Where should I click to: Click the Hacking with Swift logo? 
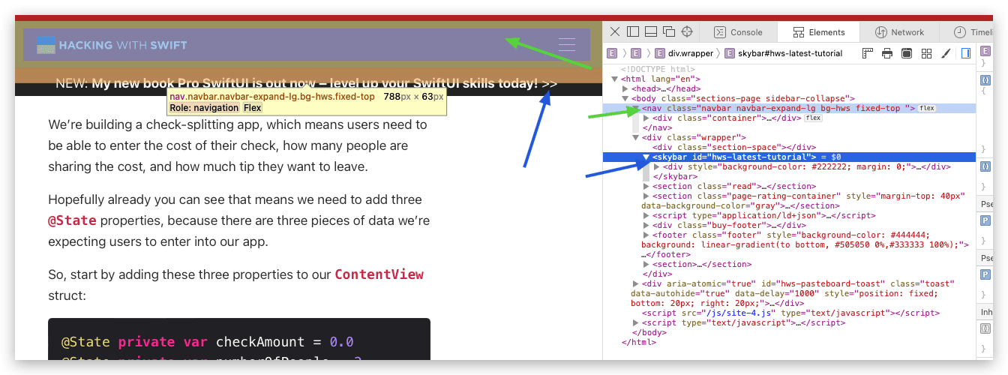click(112, 45)
